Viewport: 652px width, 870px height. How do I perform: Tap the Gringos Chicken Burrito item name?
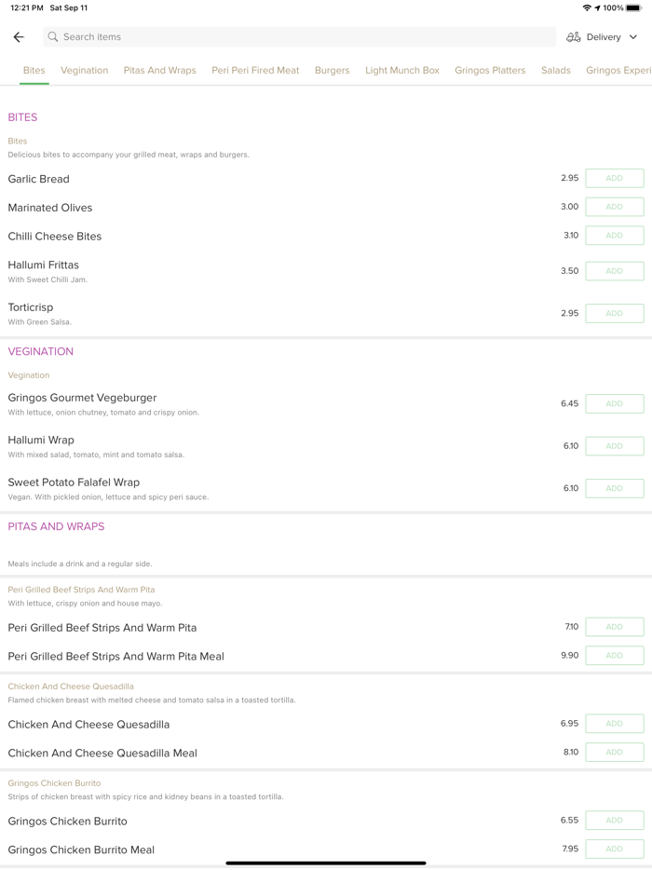point(68,822)
